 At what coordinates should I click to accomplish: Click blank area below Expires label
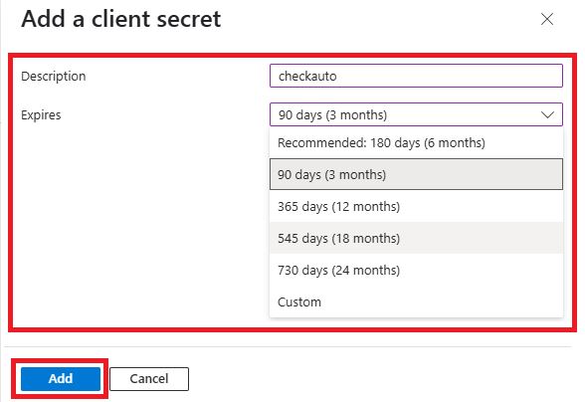pyautogui.click(x=138, y=224)
